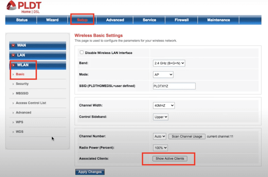268x177 pixels.
Task: Open the Maintenance tab
Action: pos(219,20)
